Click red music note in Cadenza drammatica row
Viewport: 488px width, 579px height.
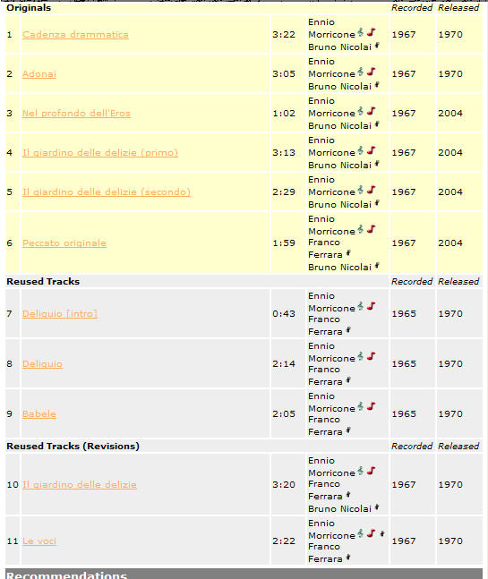tap(372, 32)
